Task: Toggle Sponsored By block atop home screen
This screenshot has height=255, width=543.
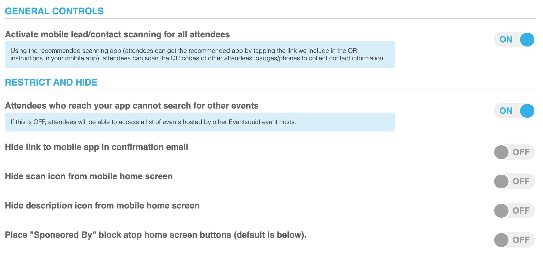Action: (514, 240)
